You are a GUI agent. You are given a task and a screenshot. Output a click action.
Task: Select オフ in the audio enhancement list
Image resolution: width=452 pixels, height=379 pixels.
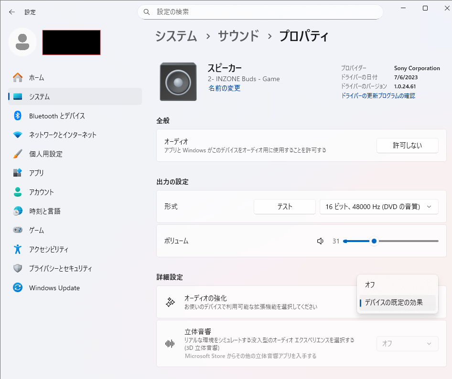[370, 285]
